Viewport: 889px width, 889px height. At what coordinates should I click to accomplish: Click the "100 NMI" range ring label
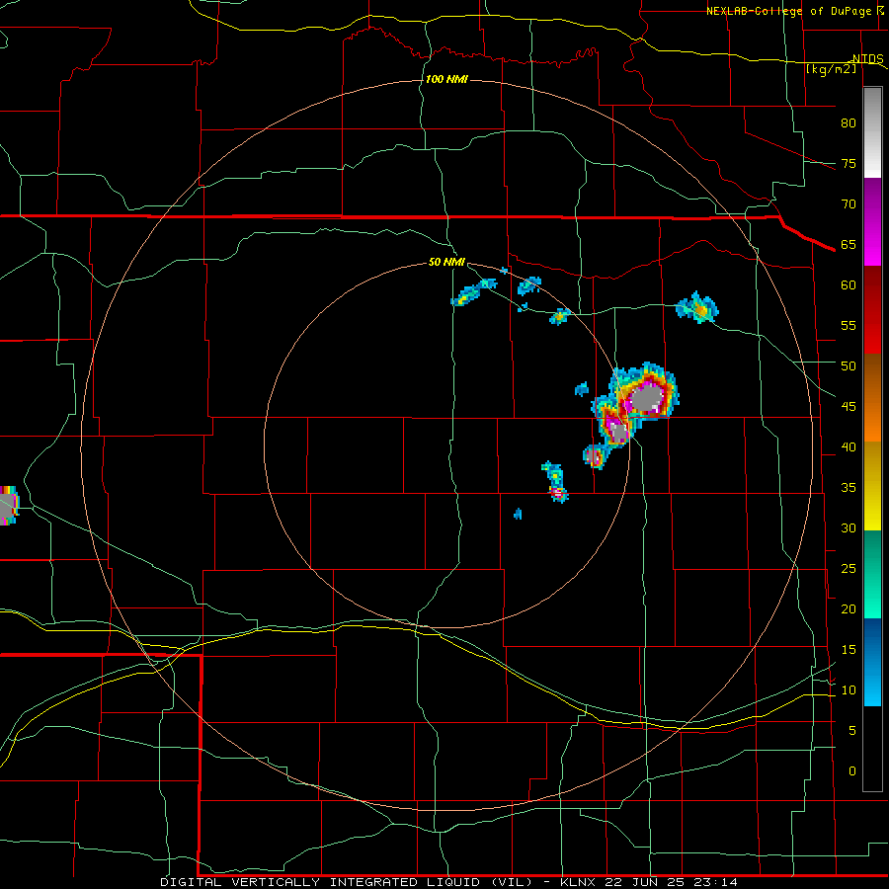pyautogui.click(x=446, y=79)
